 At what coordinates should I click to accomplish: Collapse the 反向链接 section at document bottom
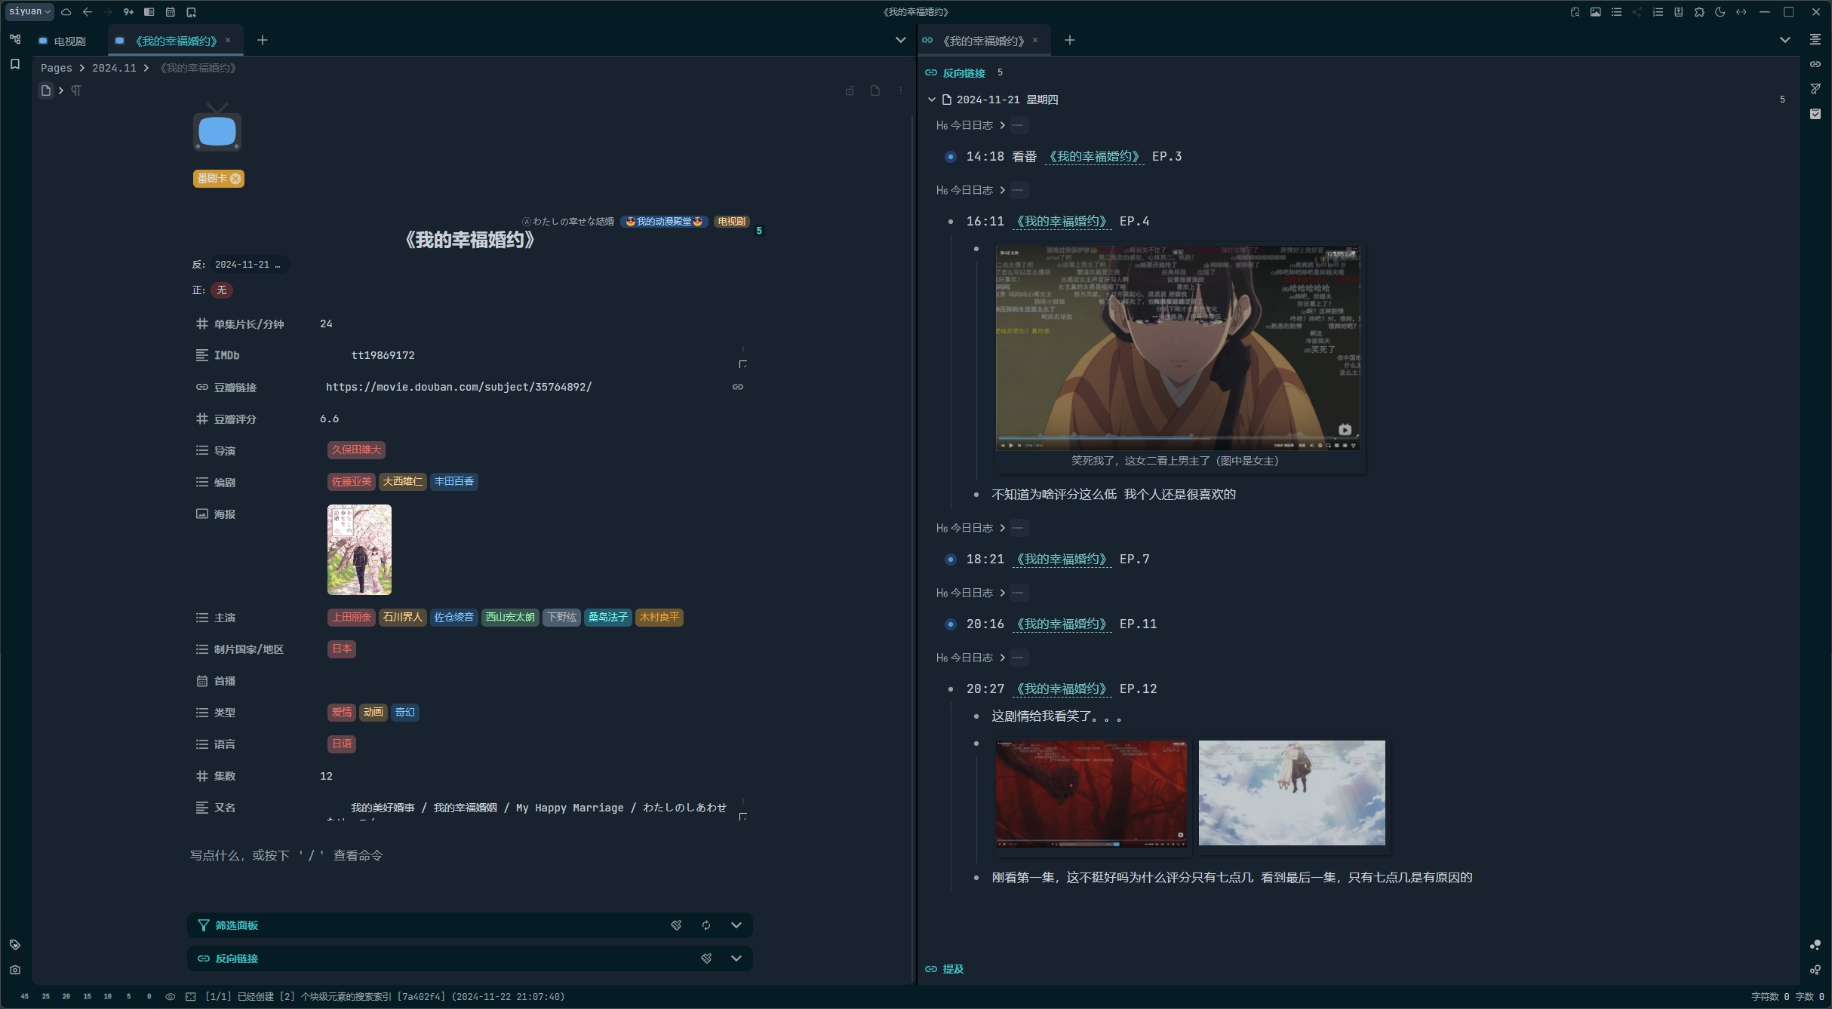tap(736, 958)
